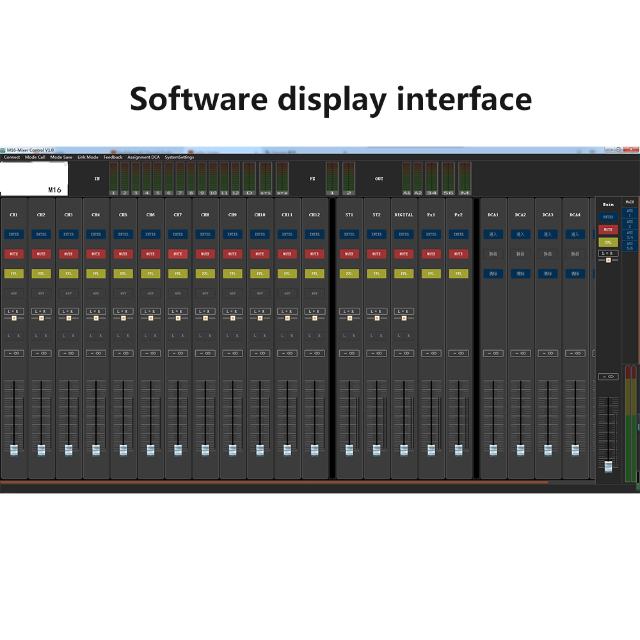
Task: Click ENTER button on the DIGITAL strip
Action: [404, 234]
